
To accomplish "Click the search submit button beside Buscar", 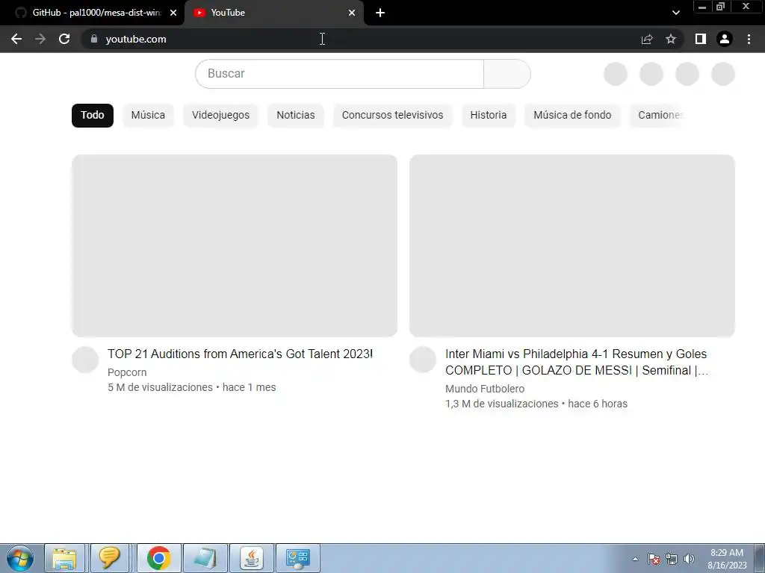I will coord(507,74).
